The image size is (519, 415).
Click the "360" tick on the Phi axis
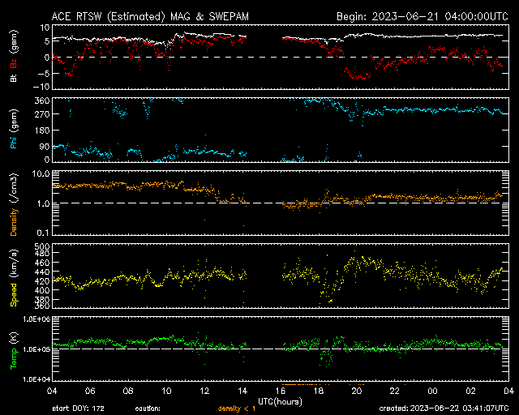(42, 101)
